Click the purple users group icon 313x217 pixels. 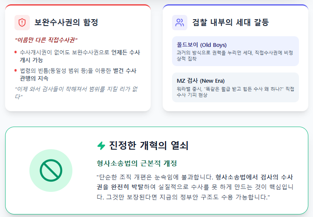tap(180, 23)
